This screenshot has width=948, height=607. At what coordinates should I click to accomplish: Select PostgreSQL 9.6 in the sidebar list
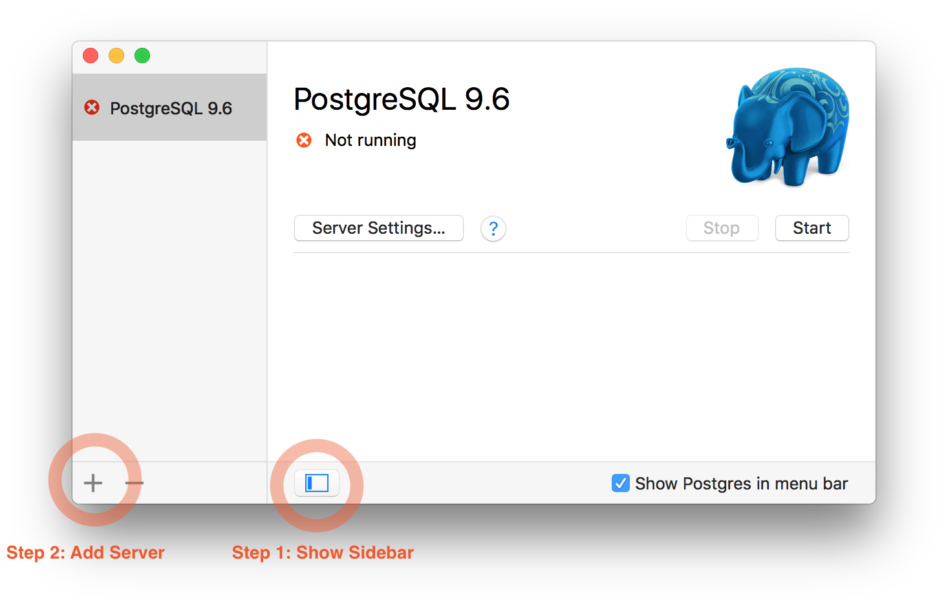tap(169, 107)
